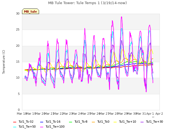Click the highest magenta peak near Mar 29
The width and height of the screenshot is (176, 132).
tap(122, 17)
